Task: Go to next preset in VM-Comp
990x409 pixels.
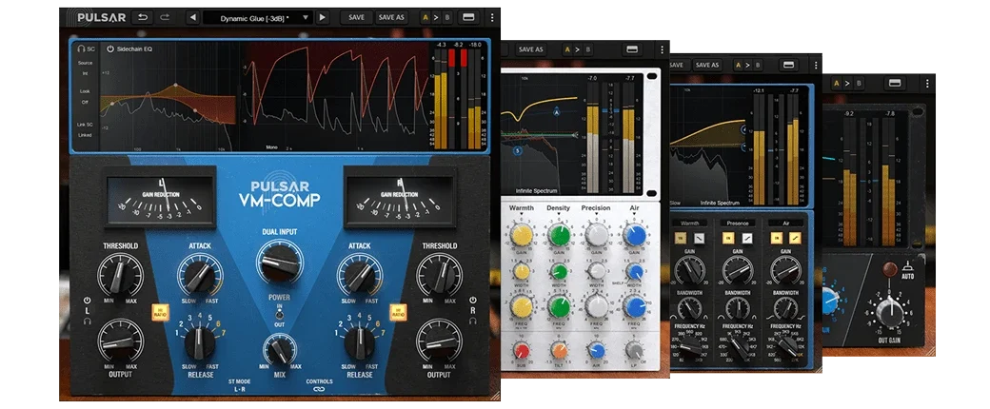Action: click(323, 17)
